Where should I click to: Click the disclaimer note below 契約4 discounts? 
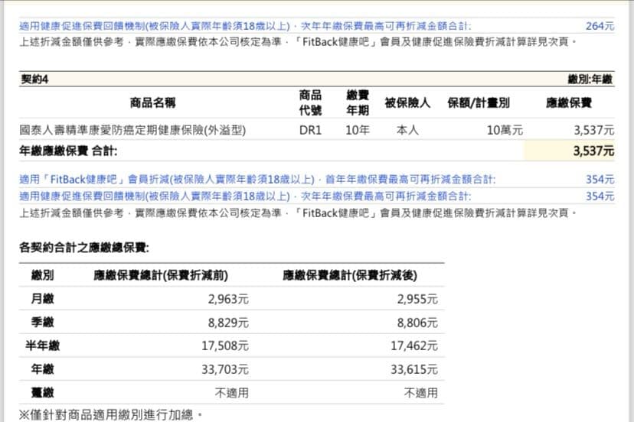299,213
